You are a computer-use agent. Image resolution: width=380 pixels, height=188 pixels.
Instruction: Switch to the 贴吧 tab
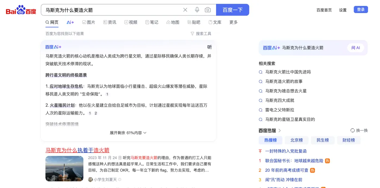(194, 22)
